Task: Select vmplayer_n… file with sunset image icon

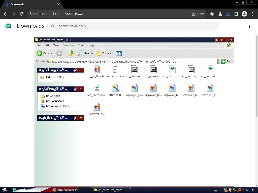Action: (x=96, y=109)
